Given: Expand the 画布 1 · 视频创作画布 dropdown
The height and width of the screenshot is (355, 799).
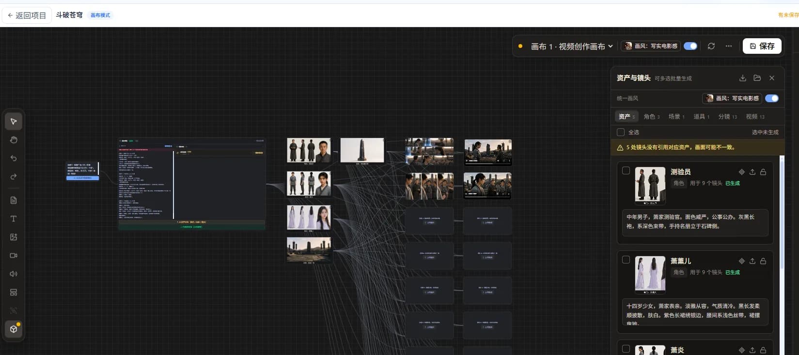Looking at the screenshot, I should click(x=572, y=46).
